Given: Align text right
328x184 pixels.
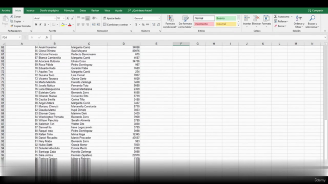Looking at the screenshot, I should pyautogui.click(x=88, y=25).
